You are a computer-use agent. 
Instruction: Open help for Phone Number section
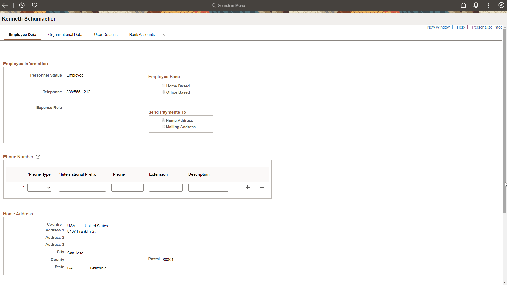tap(38, 156)
